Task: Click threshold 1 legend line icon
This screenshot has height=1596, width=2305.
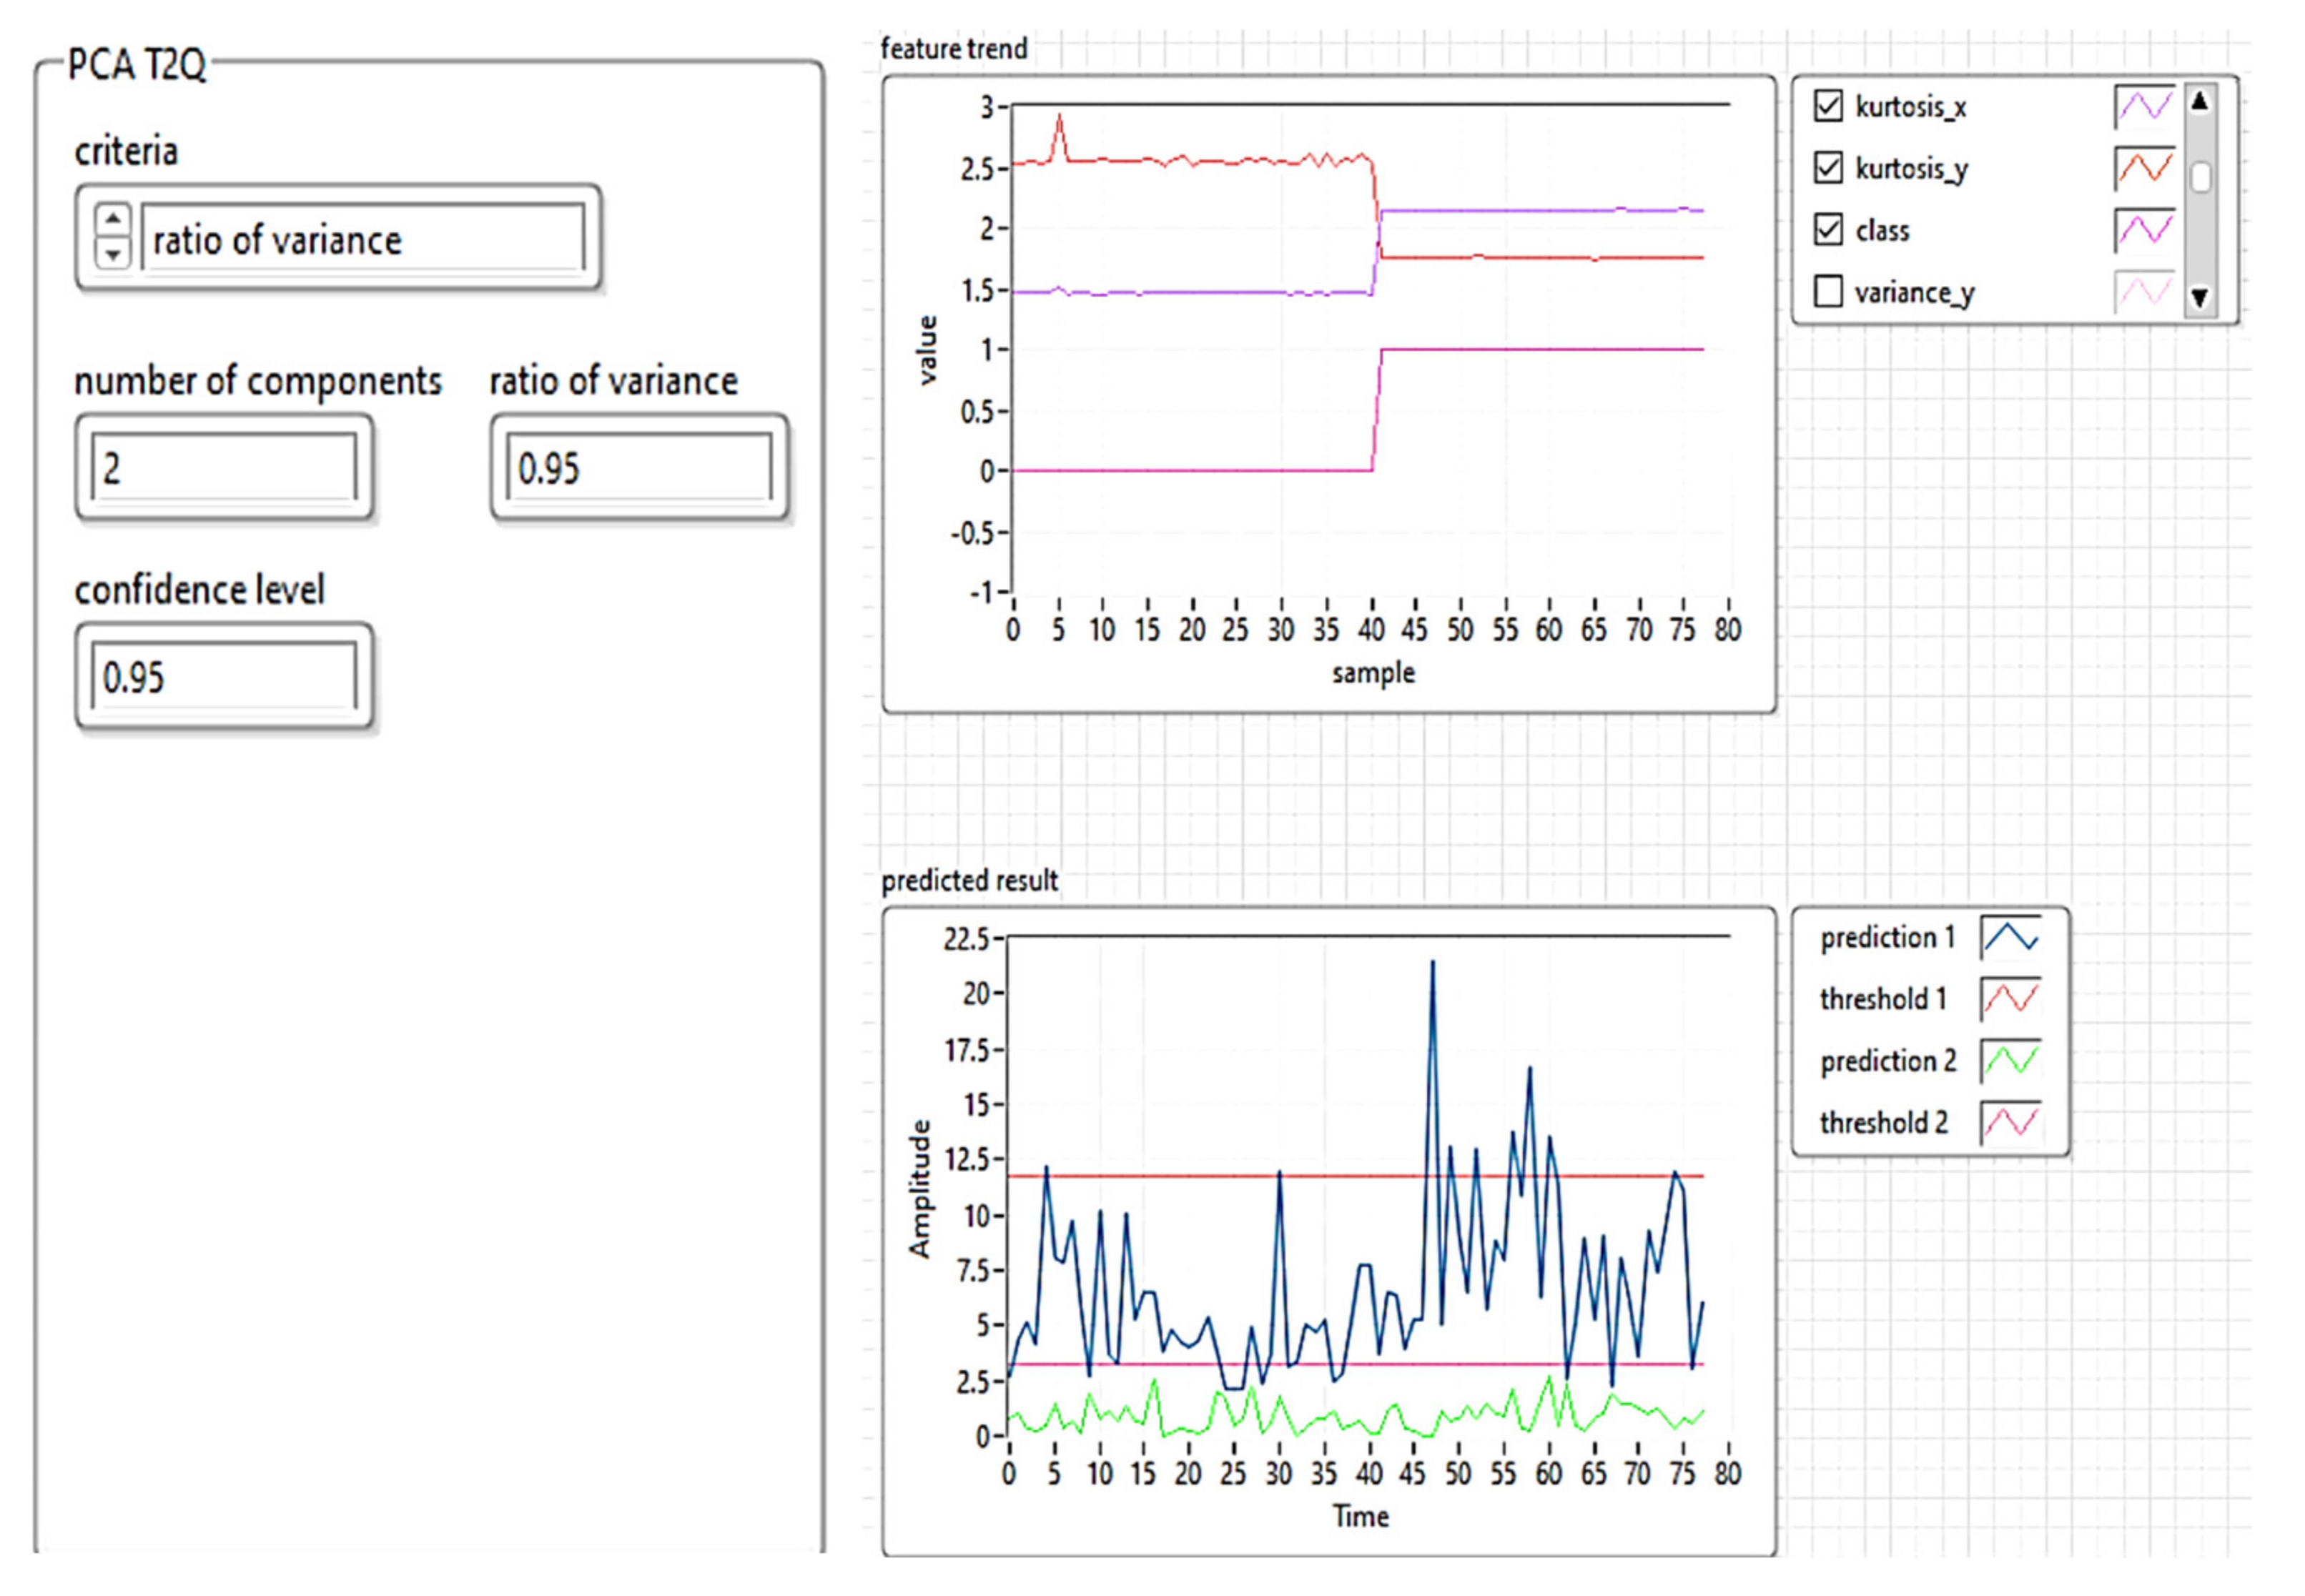Action: pos(2011,999)
